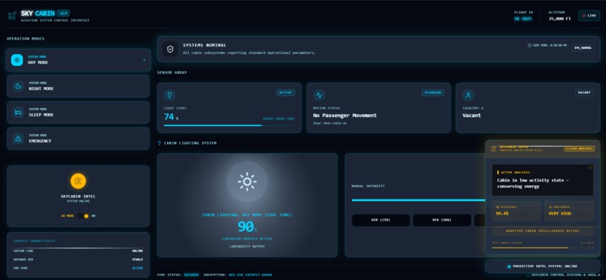The image size is (606, 280).
Task: Click the 'Very High' confidence value
Action: click(559, 213)
